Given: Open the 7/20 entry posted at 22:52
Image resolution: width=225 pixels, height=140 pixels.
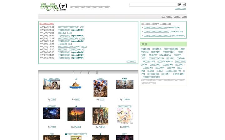Looking at the screenshot, I should (64, 30).
